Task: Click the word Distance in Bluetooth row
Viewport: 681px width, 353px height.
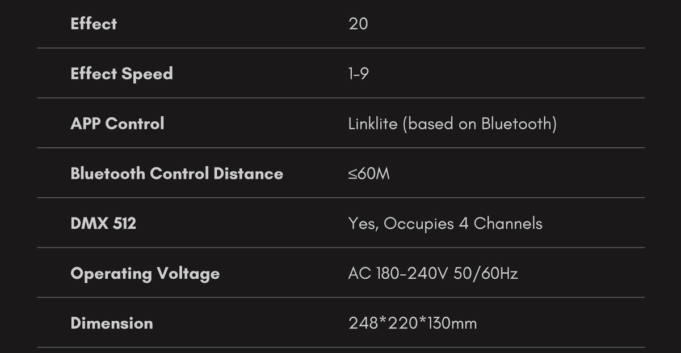Action: [248, 173]
